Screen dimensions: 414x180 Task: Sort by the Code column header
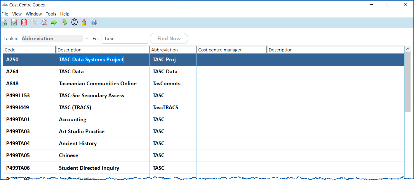pos(29,50)
